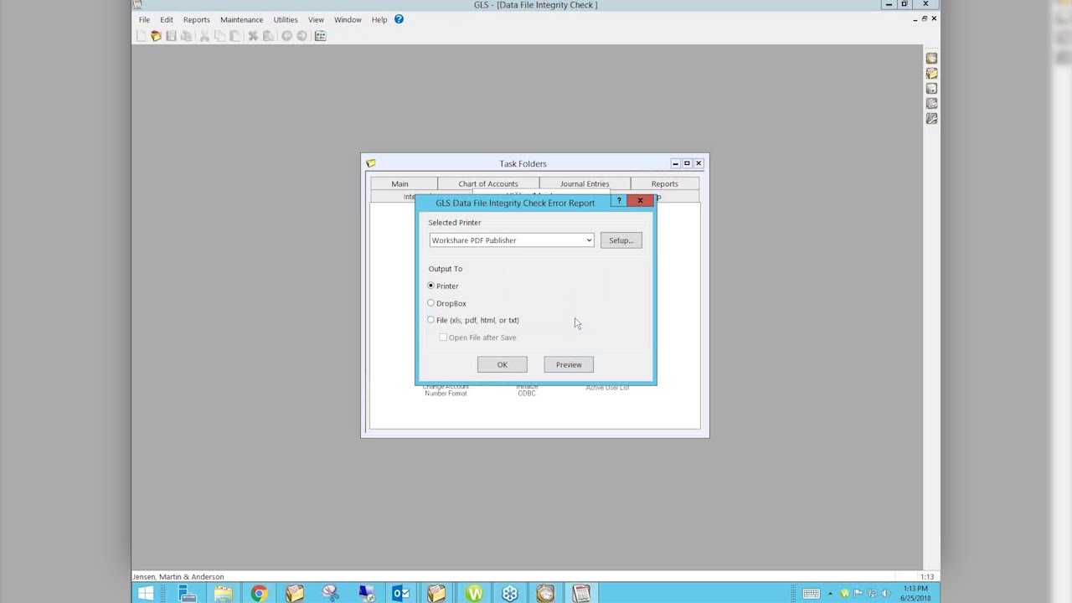Click the Task Folders grid toolbar icon

320,36
